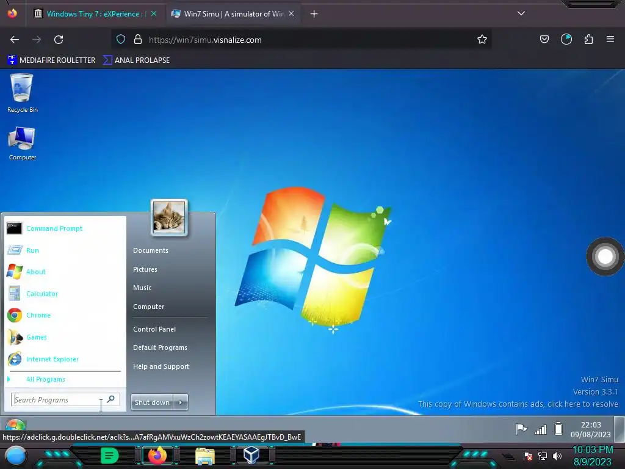
Task: Click the Calculator icon
Action: click(15, 294)
